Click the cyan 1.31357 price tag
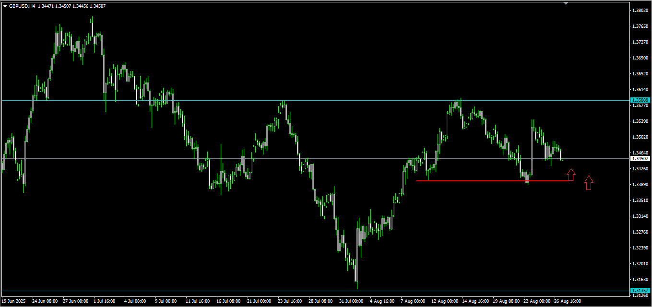This screenshot has width=652, height=307. (640, 291)
